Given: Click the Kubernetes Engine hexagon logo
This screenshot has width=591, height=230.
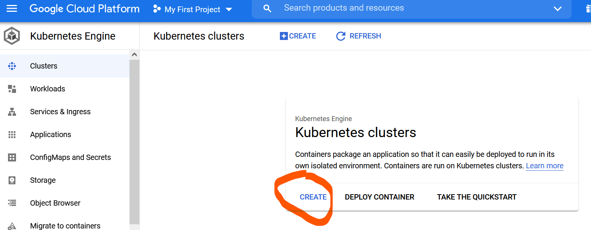Looking at the screenshot, I should (x=12, y=36).
